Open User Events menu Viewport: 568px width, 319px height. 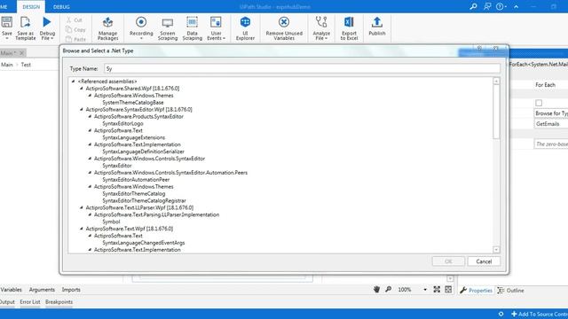click(x=216, y=28)
